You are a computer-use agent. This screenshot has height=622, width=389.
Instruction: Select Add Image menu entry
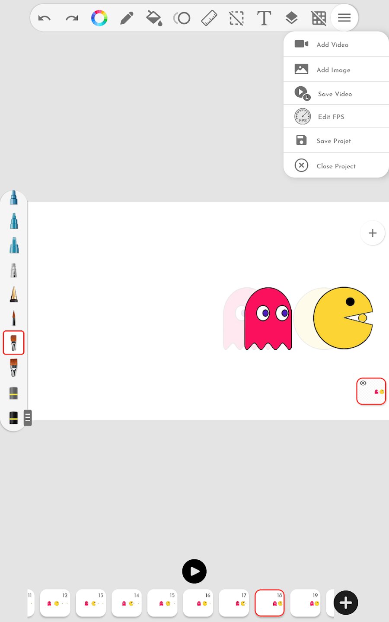click(336, 70)
